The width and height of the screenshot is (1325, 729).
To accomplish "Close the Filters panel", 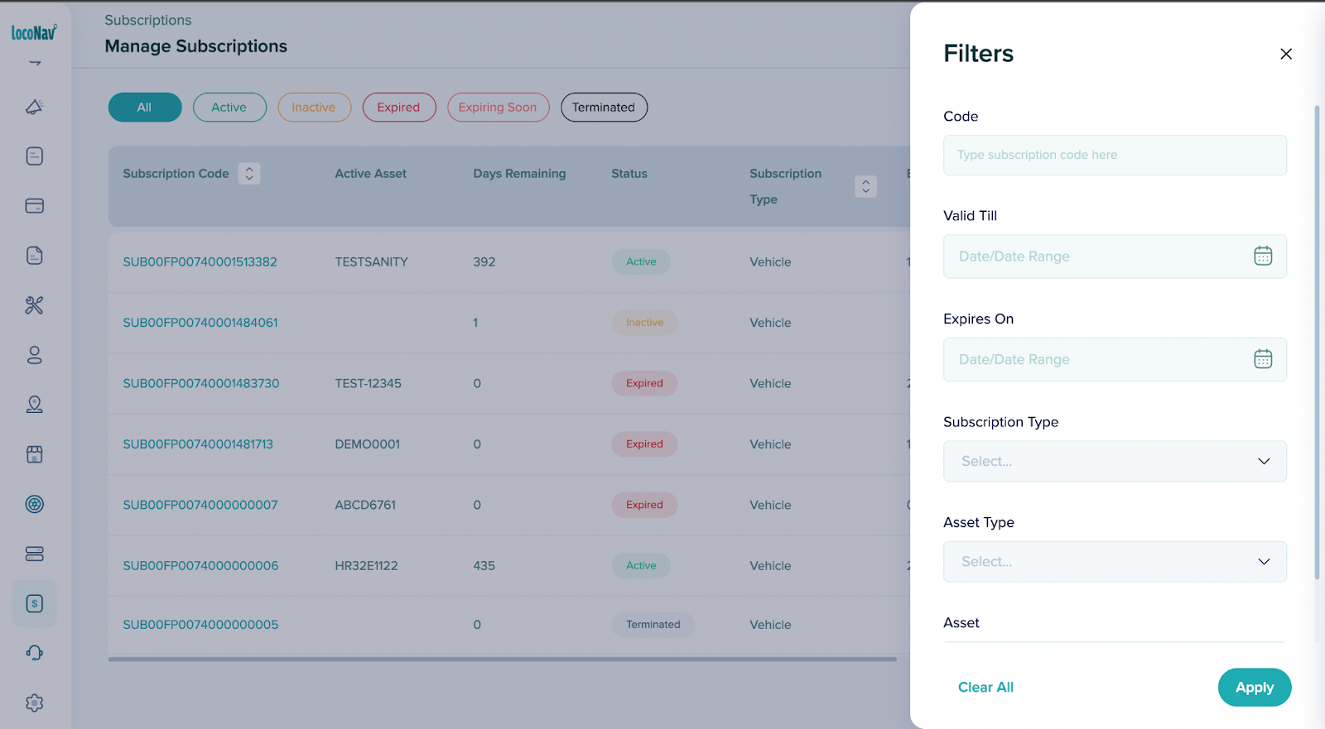I will coord(1285,54).
